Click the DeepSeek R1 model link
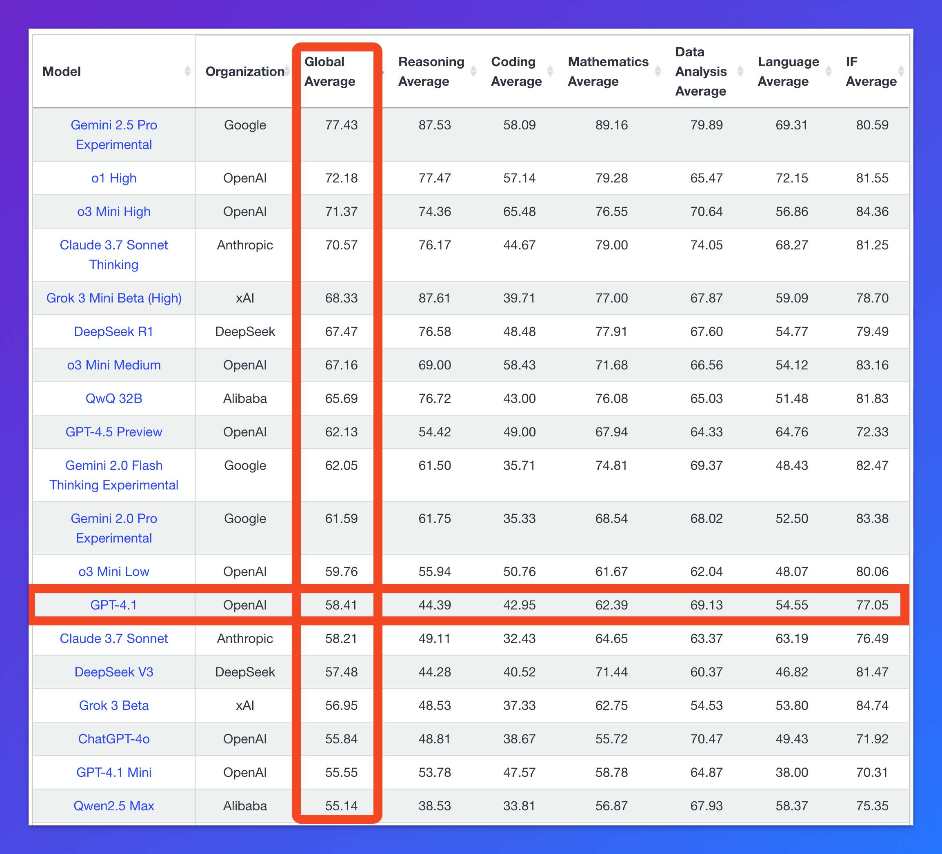 click(113, 331)
